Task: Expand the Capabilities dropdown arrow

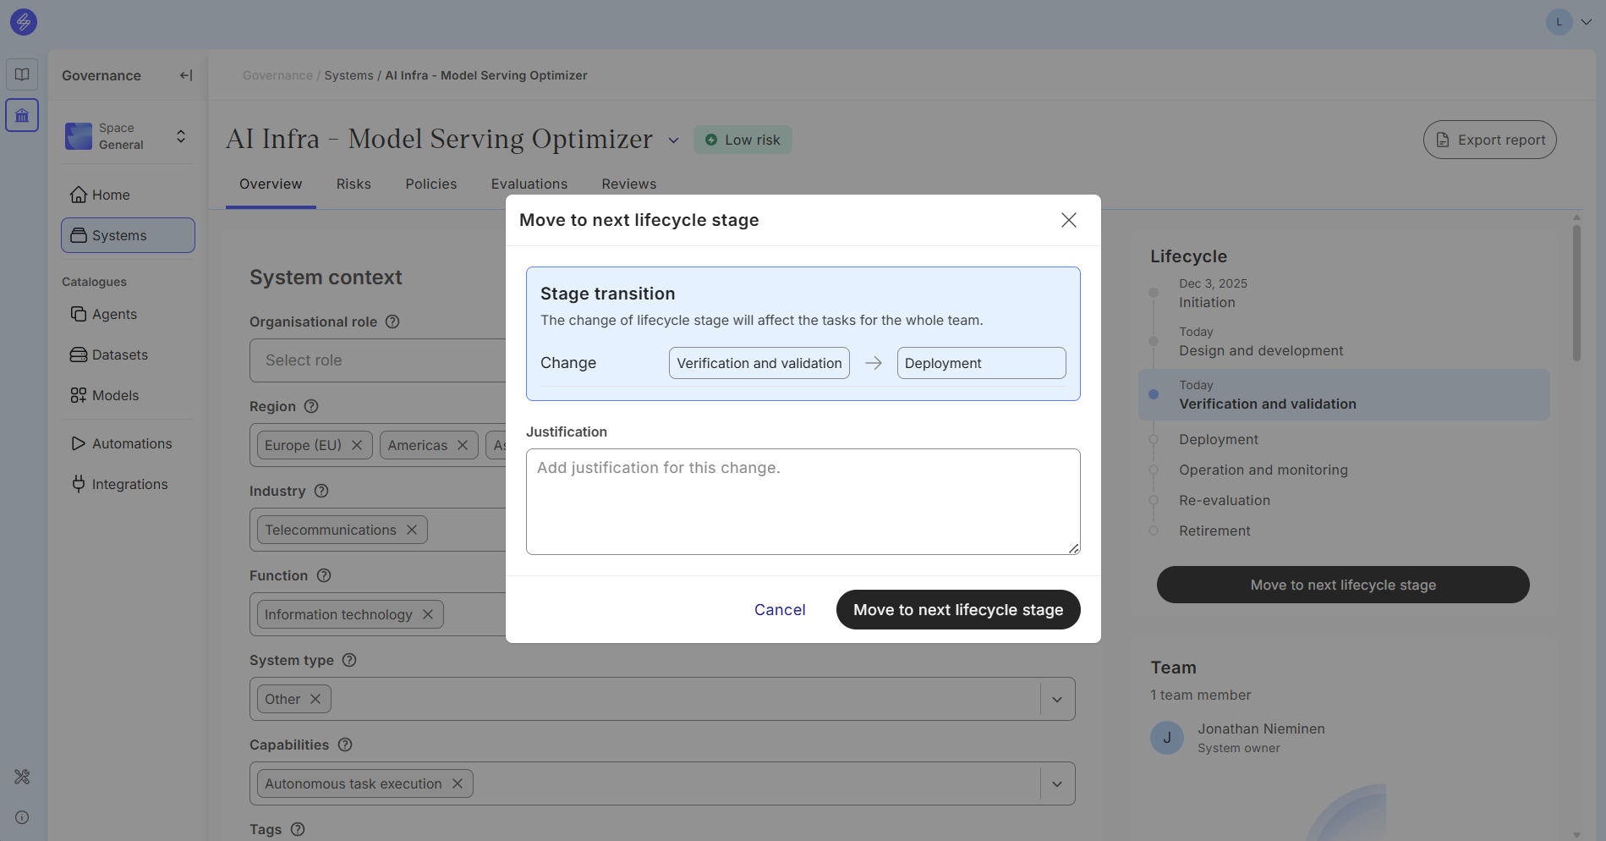Action: point(1056,783)
